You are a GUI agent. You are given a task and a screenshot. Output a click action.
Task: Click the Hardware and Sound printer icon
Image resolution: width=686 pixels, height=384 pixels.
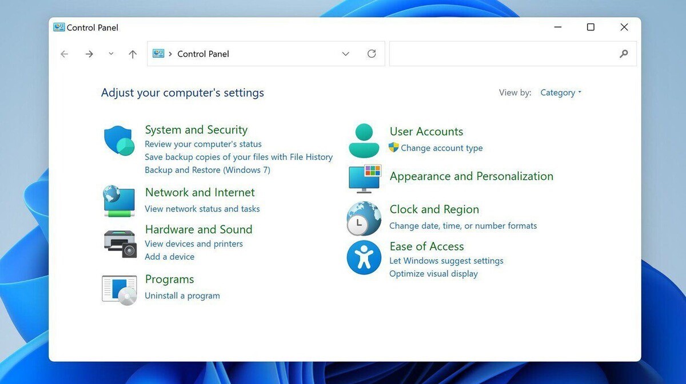click(120, 244)
